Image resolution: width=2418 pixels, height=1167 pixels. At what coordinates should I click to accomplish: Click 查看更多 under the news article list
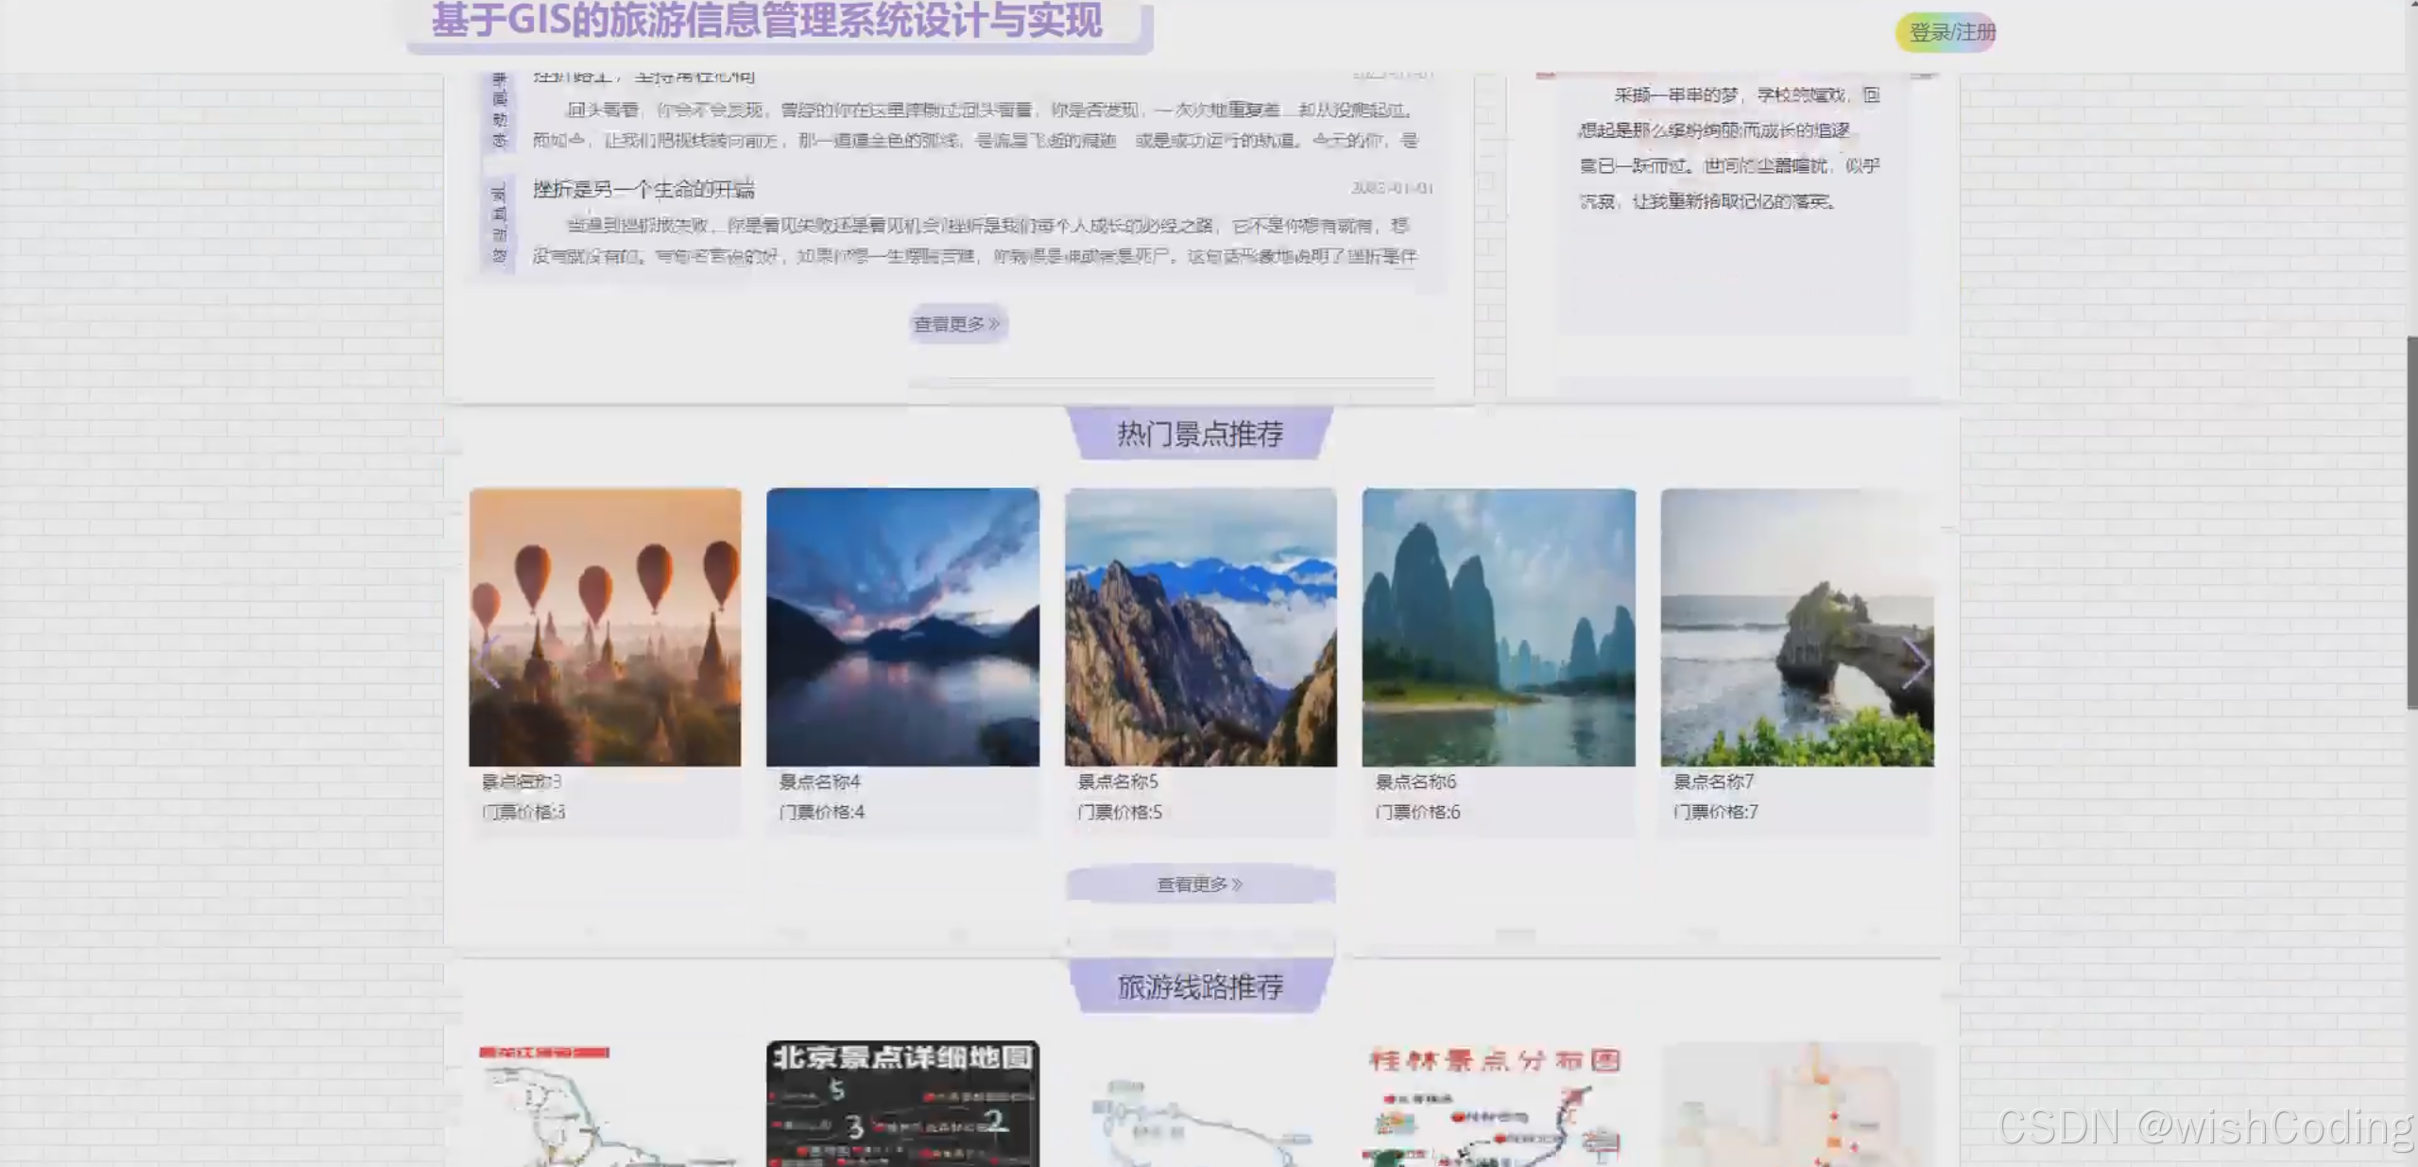click(x=956, y=323)
